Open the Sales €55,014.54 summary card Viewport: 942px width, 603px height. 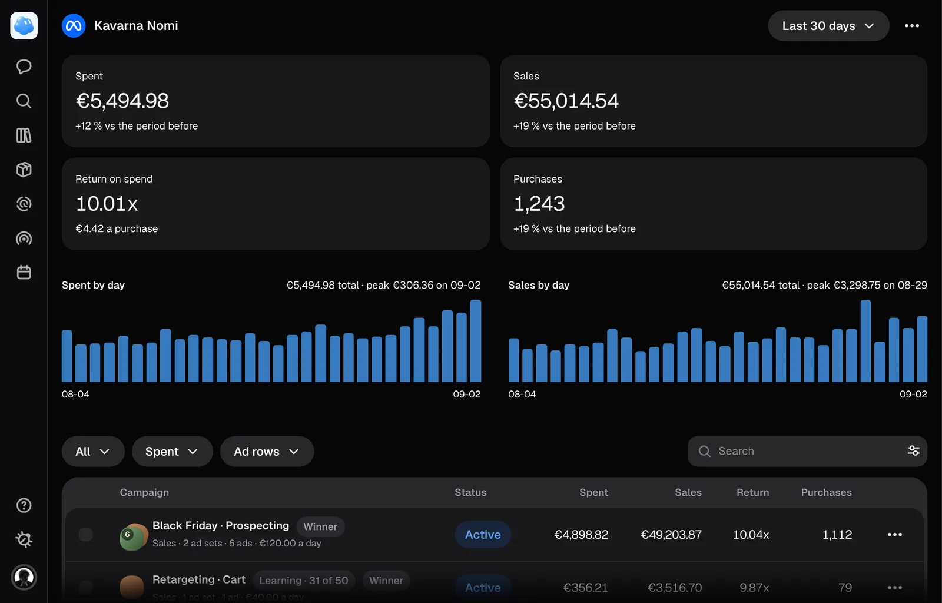tap(714, 101)
